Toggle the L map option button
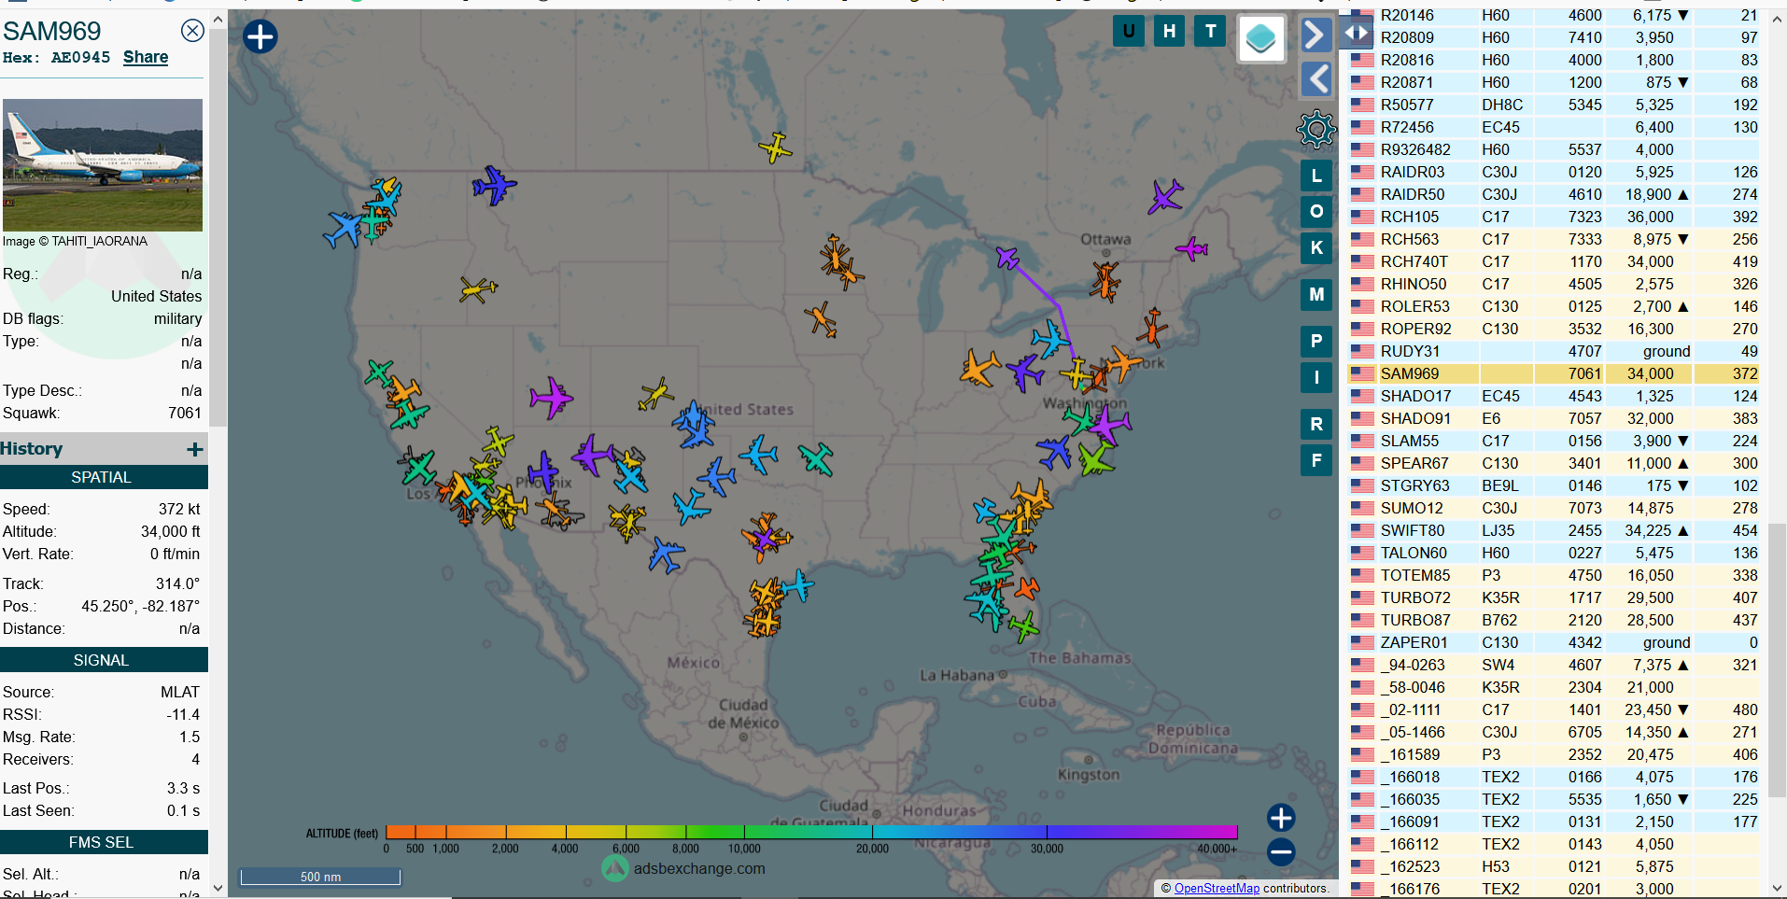1787x899 pixels. (x=1316, y=176)
